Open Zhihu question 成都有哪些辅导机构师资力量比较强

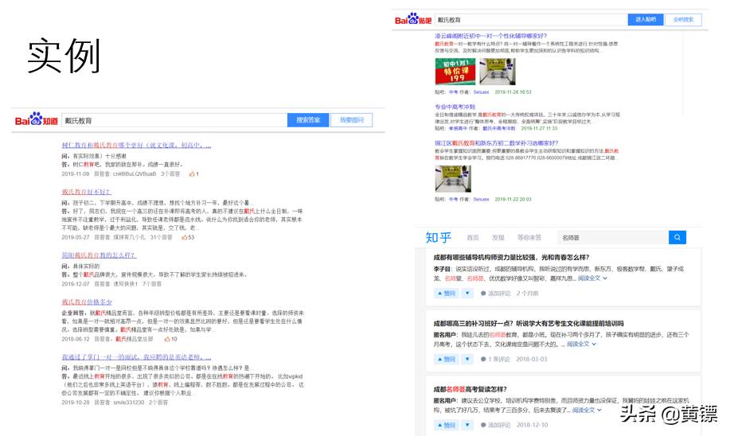pyautogui.click(x=511, y=257)
